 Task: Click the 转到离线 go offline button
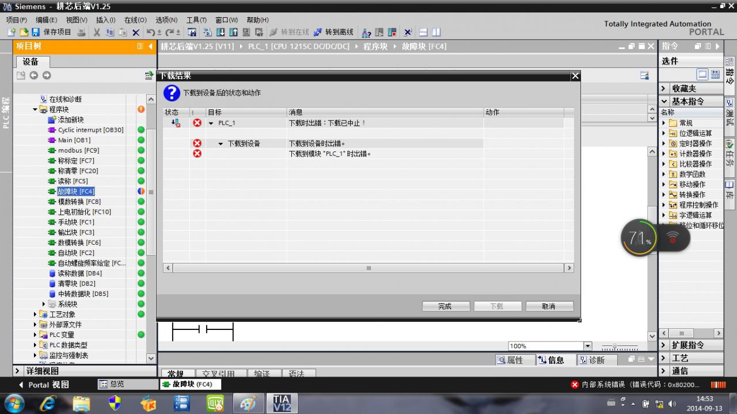pos(333,32)
